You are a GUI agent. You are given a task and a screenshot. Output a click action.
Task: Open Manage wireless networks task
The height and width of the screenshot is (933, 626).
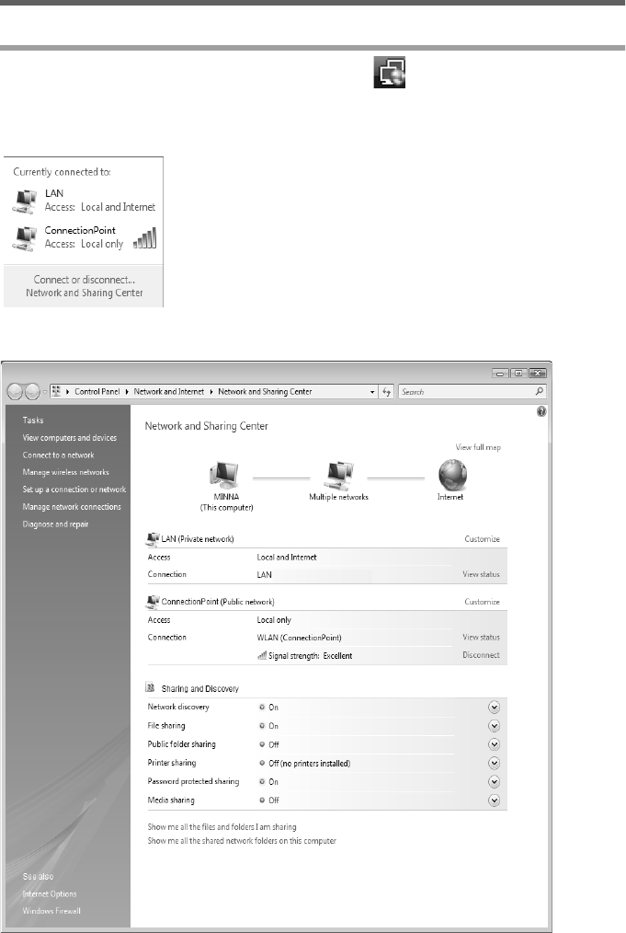(66, 472)
